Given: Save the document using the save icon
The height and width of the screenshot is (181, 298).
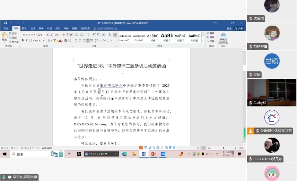Looking at the screenshot, I should click(x=5, y=23).
